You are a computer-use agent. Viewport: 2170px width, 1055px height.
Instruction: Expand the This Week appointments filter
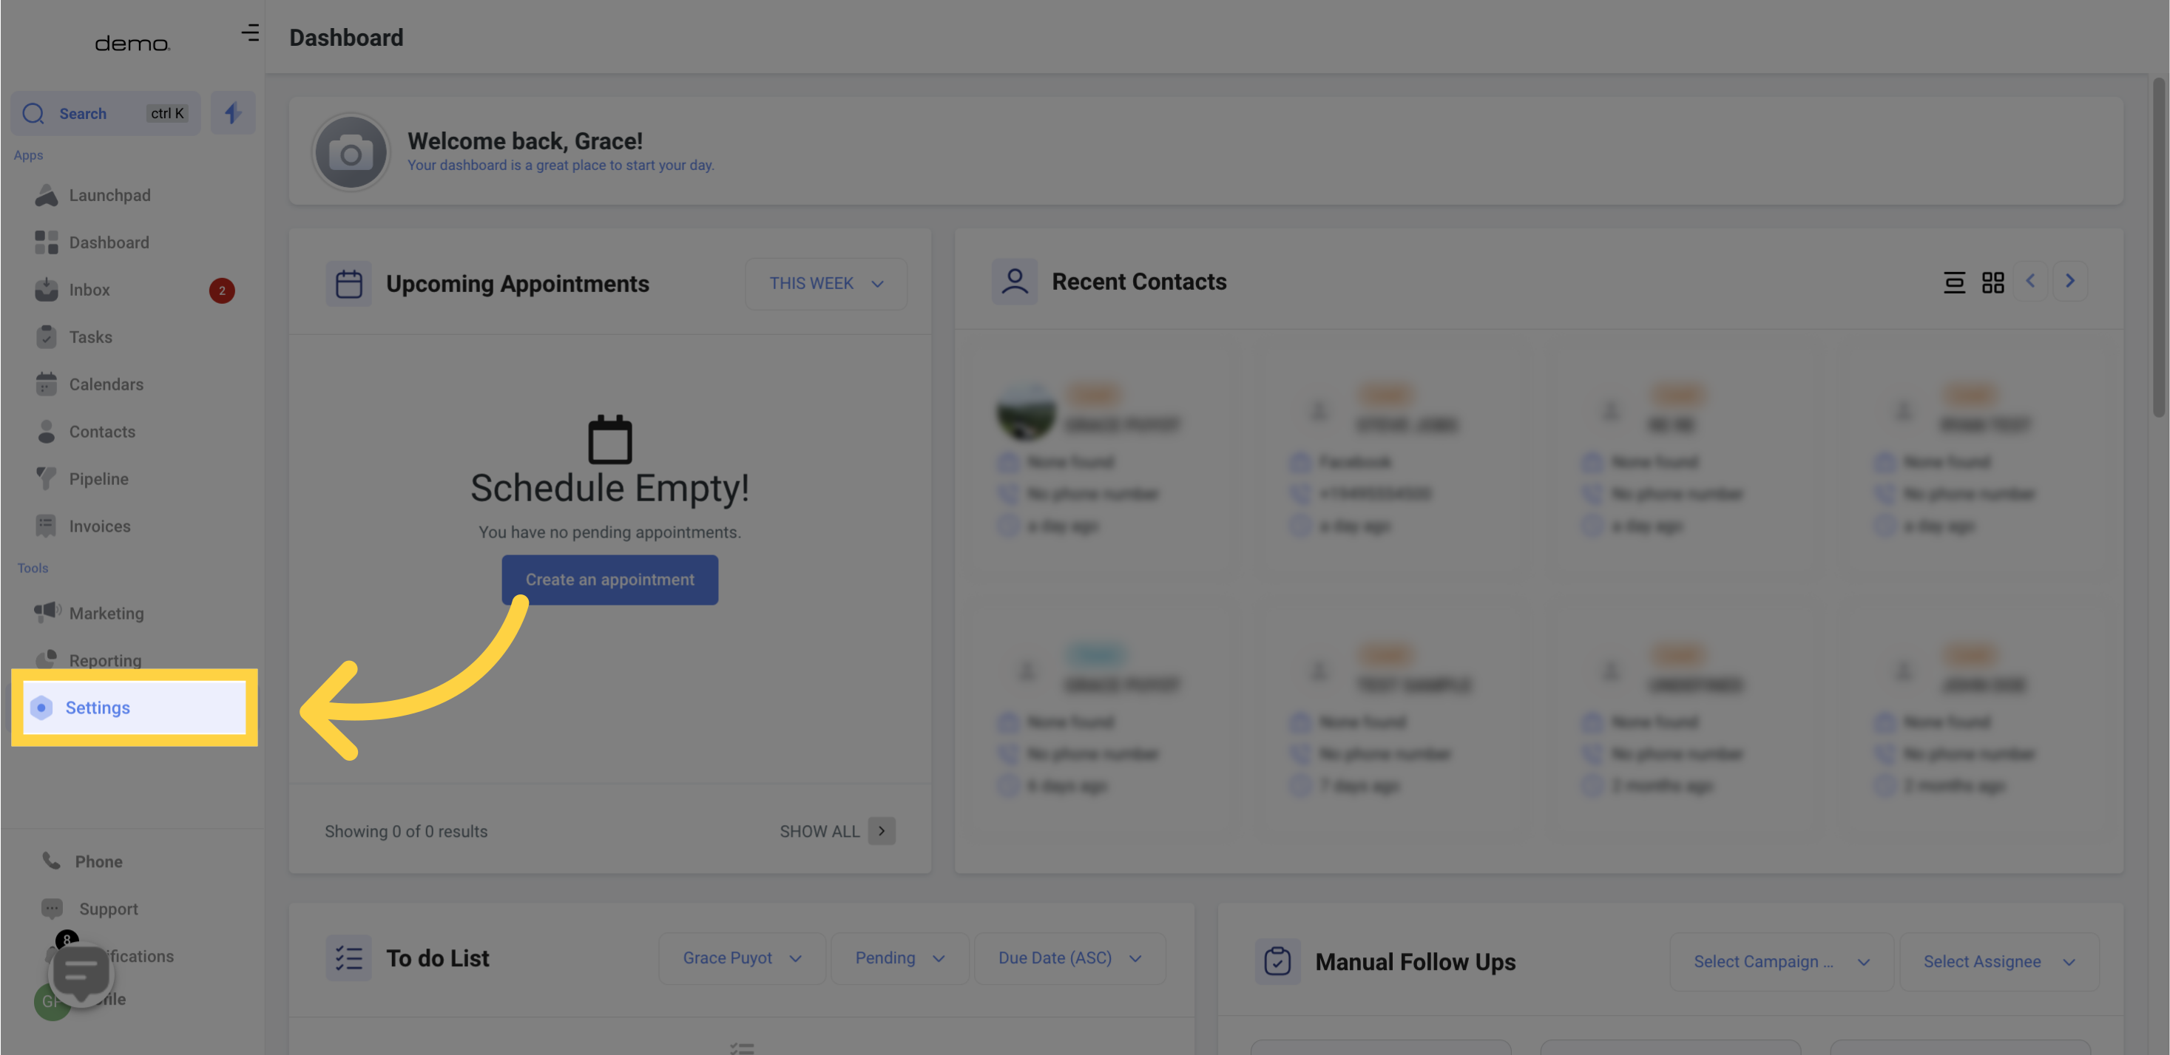tap(825, 283)
